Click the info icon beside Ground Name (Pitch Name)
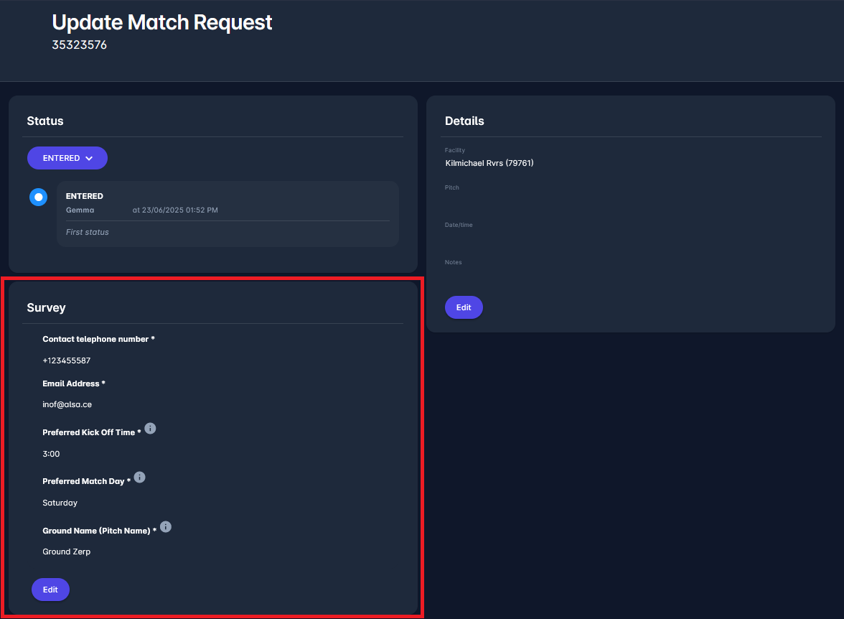Image resolution: width=844 pixels, height=619 pixels. point(166,527)
